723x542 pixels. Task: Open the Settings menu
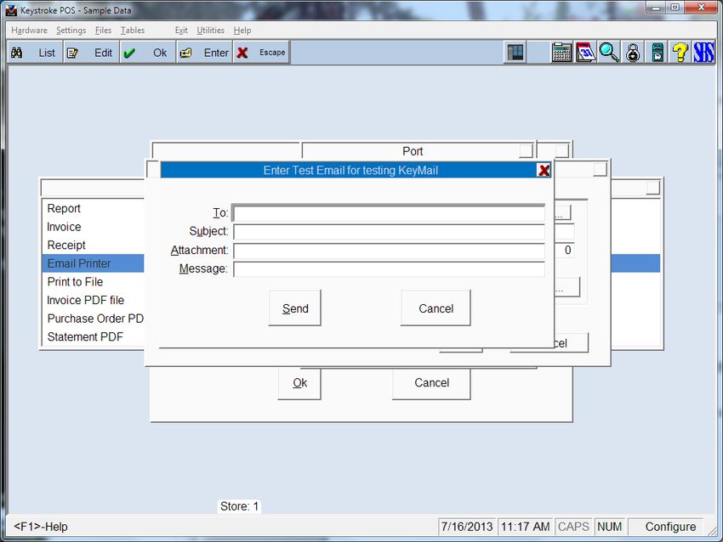click(x=71, y=31)
